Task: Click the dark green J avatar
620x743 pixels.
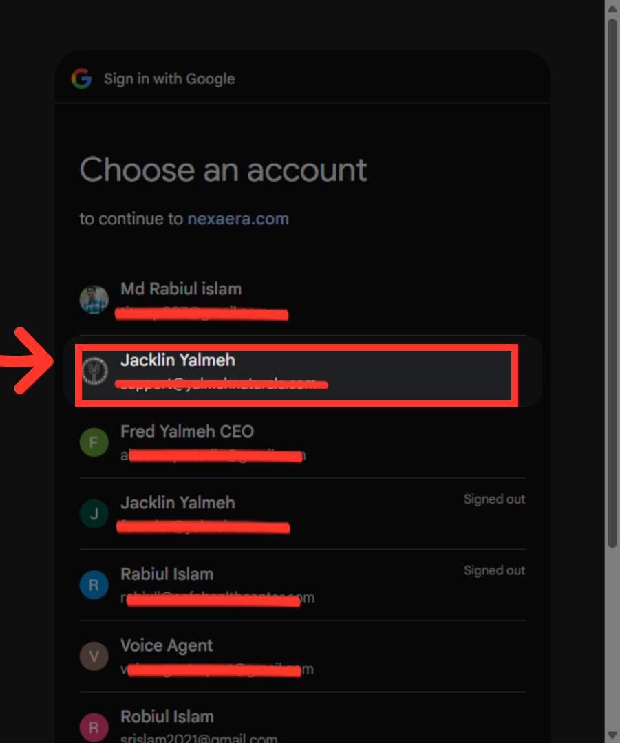Action: pyautogui.click(x=94, y=514)
